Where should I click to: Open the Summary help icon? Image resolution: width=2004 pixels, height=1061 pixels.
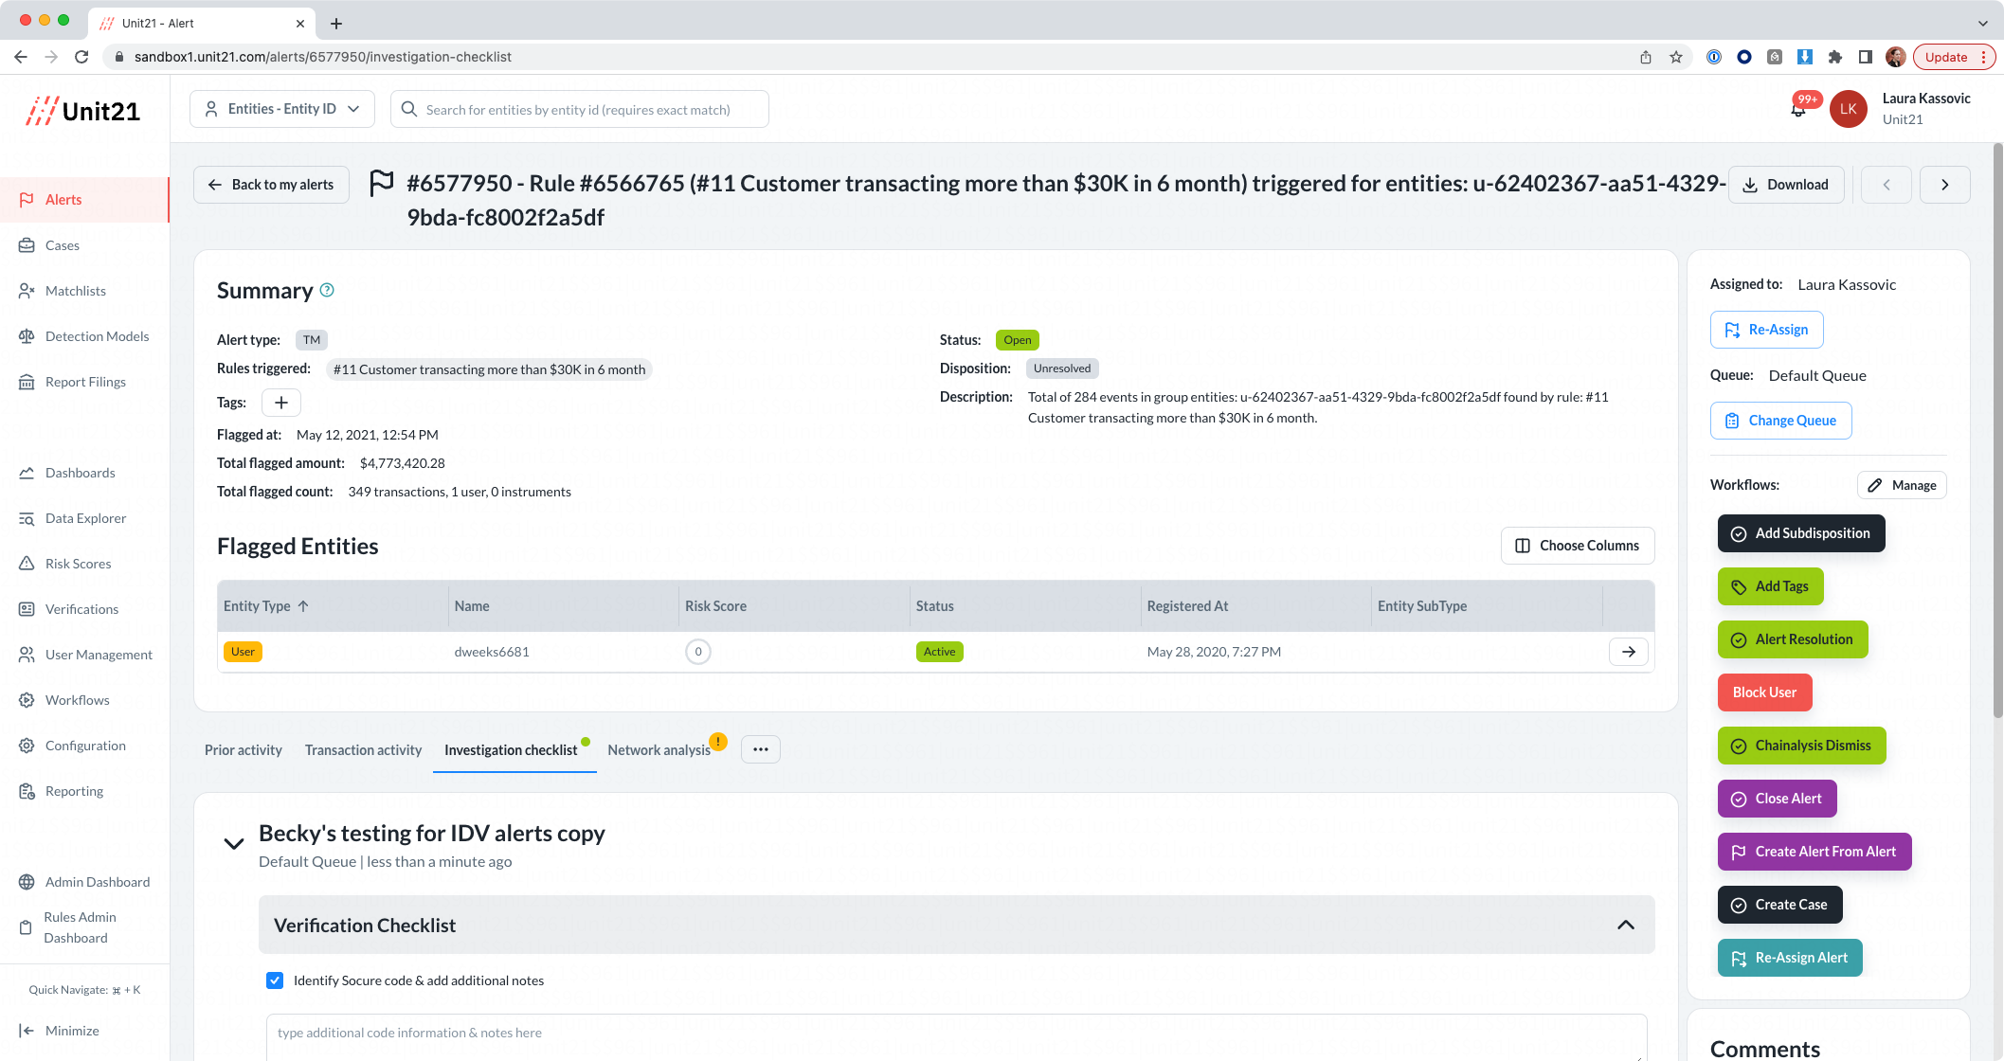point(327,290)
